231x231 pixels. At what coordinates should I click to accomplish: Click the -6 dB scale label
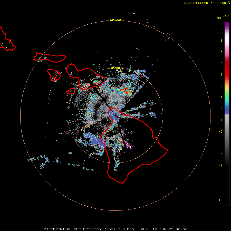point(220,177)
